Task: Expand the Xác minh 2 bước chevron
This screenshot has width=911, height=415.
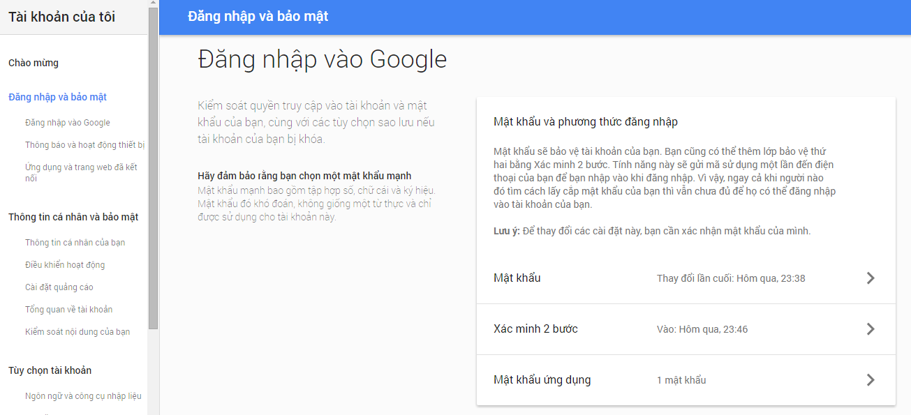Action: coord(870,329)
